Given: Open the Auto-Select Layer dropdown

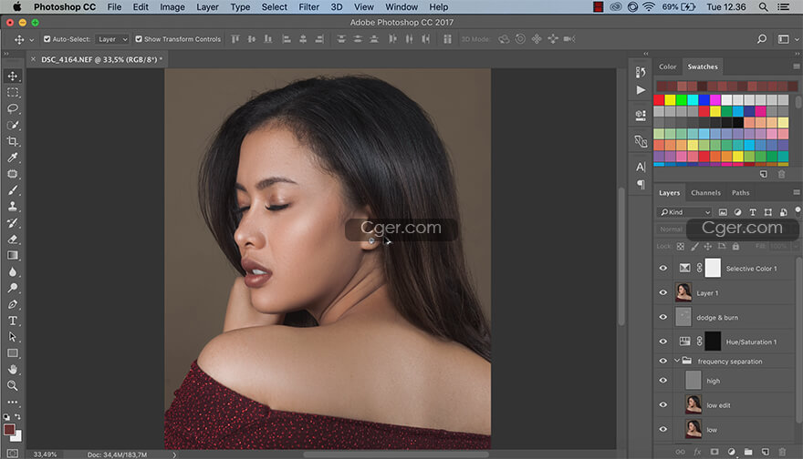Looking at the screenshot, I should coord(112,39).
